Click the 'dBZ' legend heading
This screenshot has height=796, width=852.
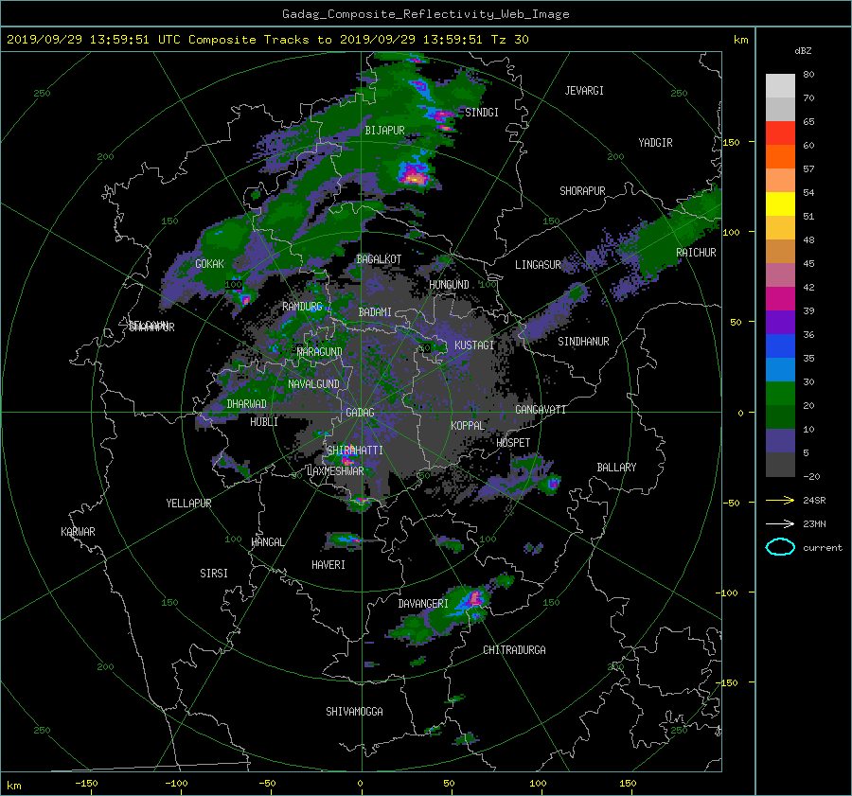(x=803, y=51)
